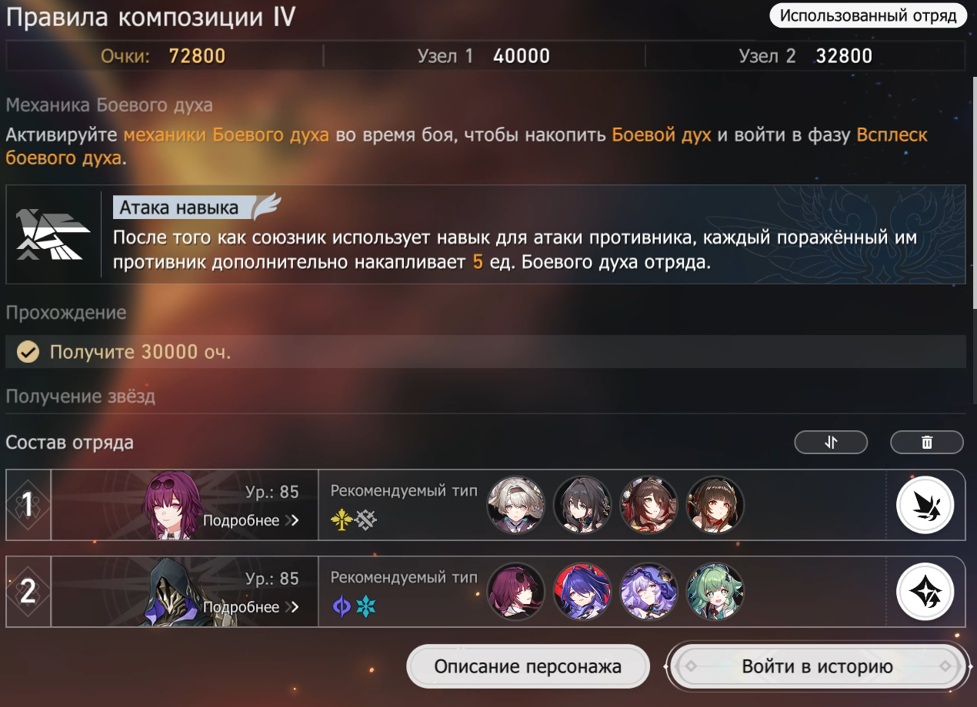The image size is (977, 707).
Task: Click the feather icon next to Атака навыка
Action: [x=266, y=206]
